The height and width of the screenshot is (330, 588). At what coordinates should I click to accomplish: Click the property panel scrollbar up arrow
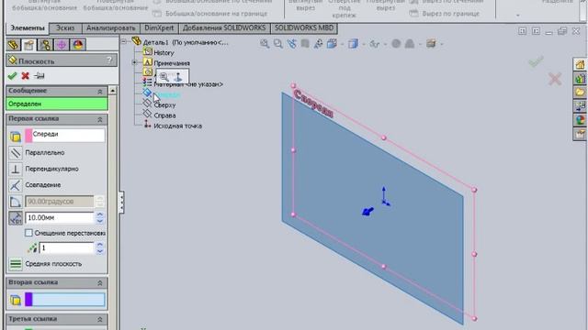[x=112, y=91]
